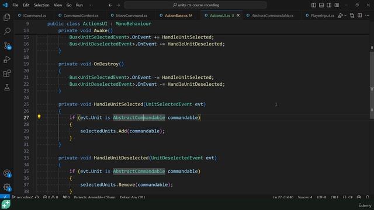
Task: Open the Search view in the activity bar
Action: click(x=7, y=31)
